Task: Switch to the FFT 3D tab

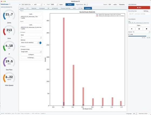Action: (x=80, y=8)
